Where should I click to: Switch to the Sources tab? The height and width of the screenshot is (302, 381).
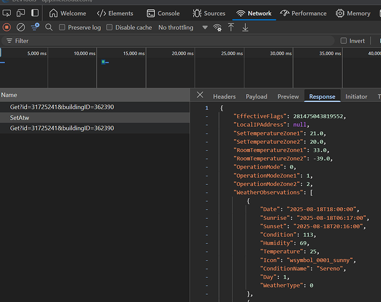209,13
